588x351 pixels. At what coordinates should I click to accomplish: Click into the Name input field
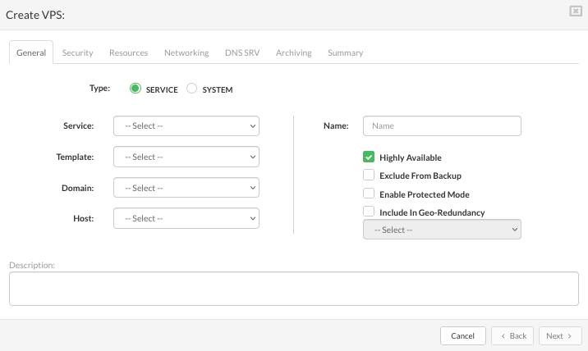pos(442,126)
